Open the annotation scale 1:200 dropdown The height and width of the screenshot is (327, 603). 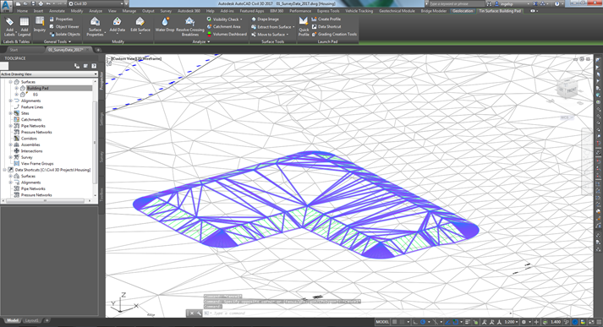512,322
